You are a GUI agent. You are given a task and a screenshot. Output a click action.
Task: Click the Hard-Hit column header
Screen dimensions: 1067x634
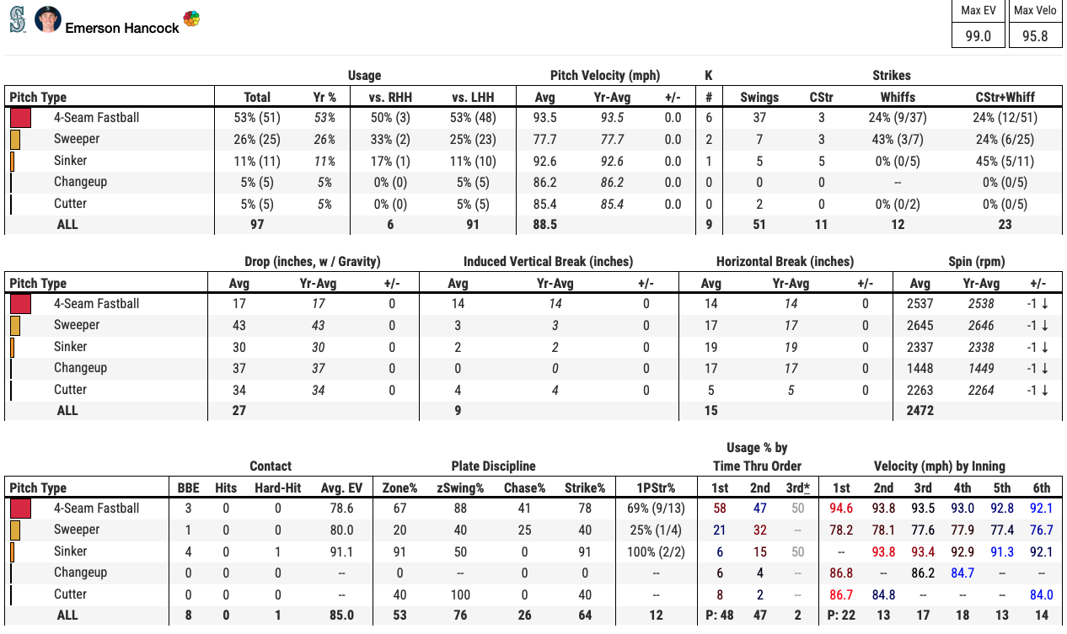(x=276, y=488)
